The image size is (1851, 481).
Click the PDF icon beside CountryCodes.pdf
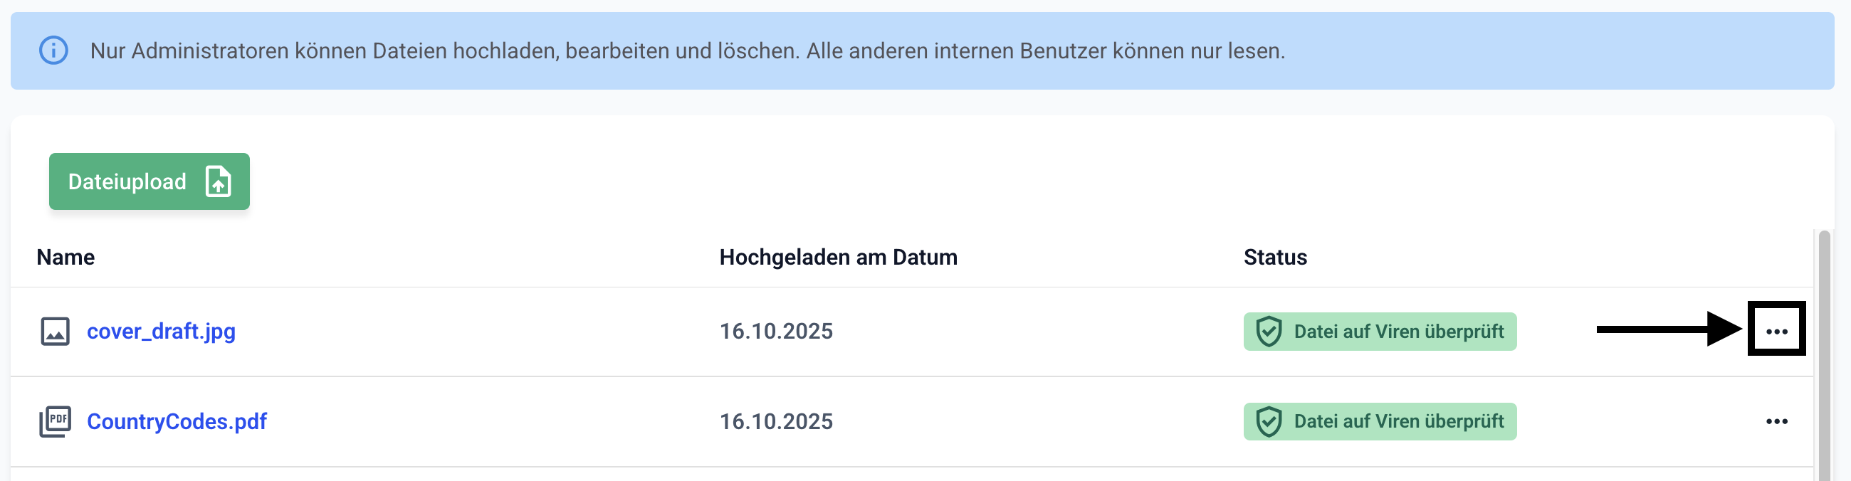click(55, 421)
